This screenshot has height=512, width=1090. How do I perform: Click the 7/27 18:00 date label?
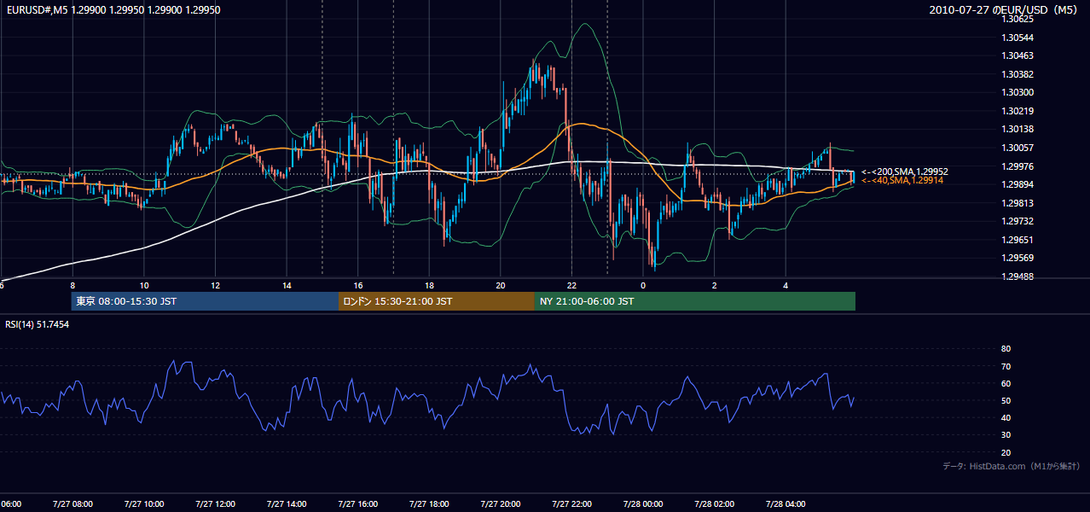[x=429, y=504]
